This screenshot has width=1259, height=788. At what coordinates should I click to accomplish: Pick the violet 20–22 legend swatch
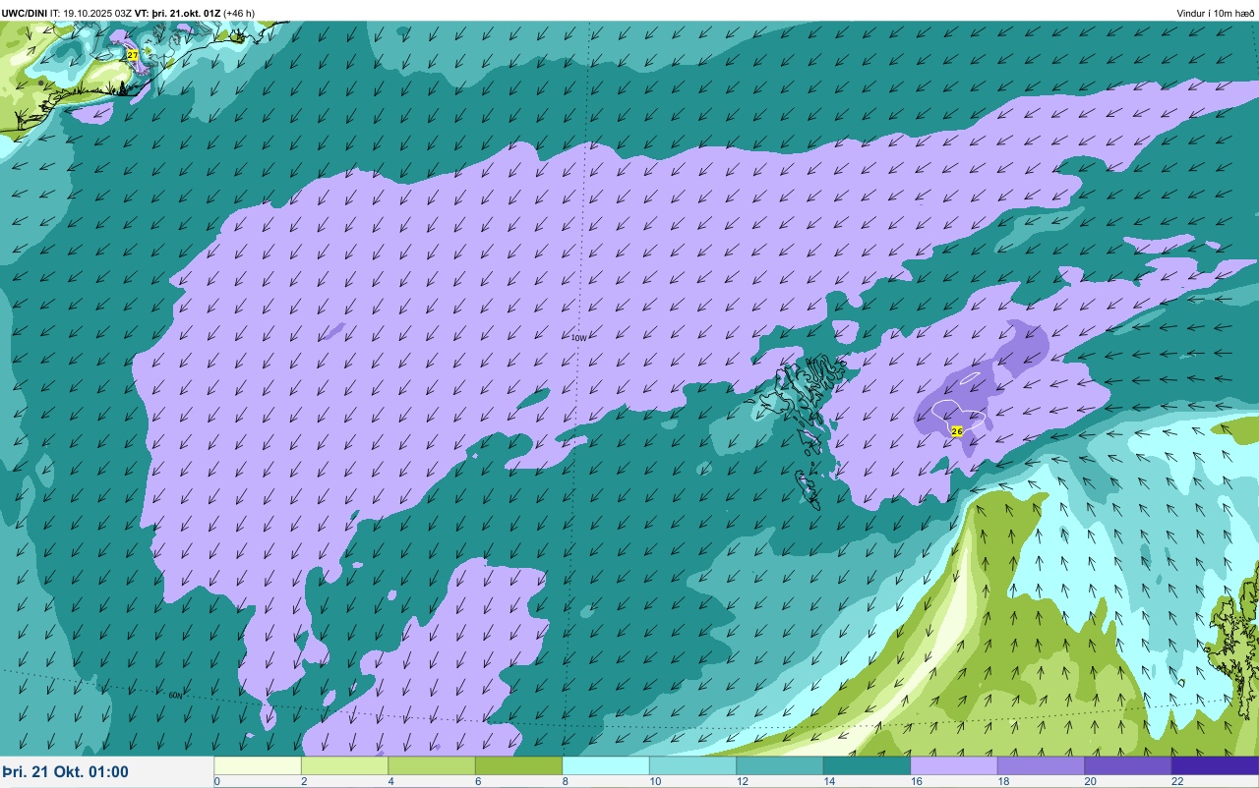coord(1128,765)
